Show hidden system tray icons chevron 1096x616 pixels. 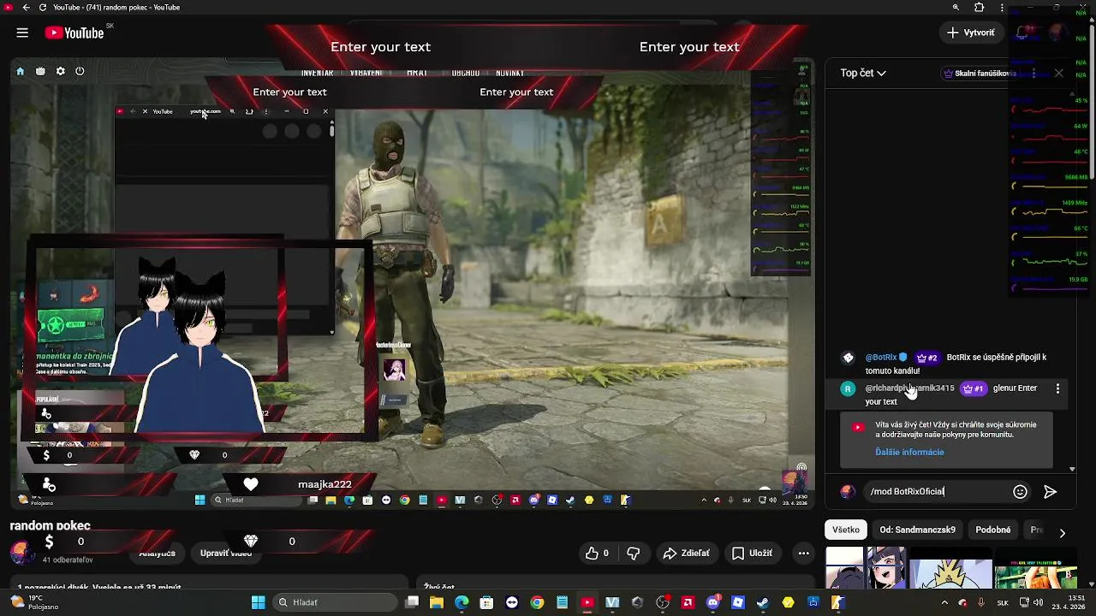click(x=945, y=602)
